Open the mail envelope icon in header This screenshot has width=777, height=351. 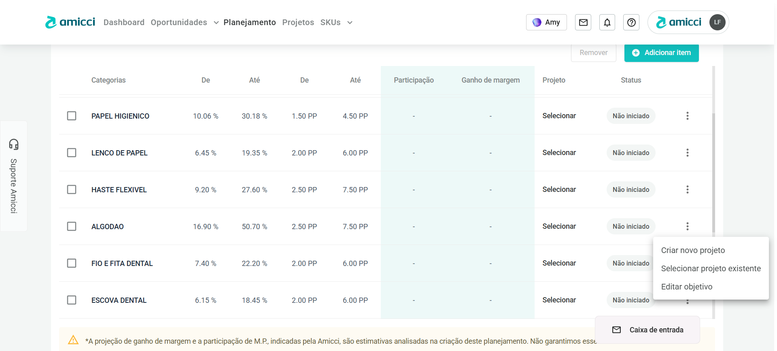pos(583,22)
